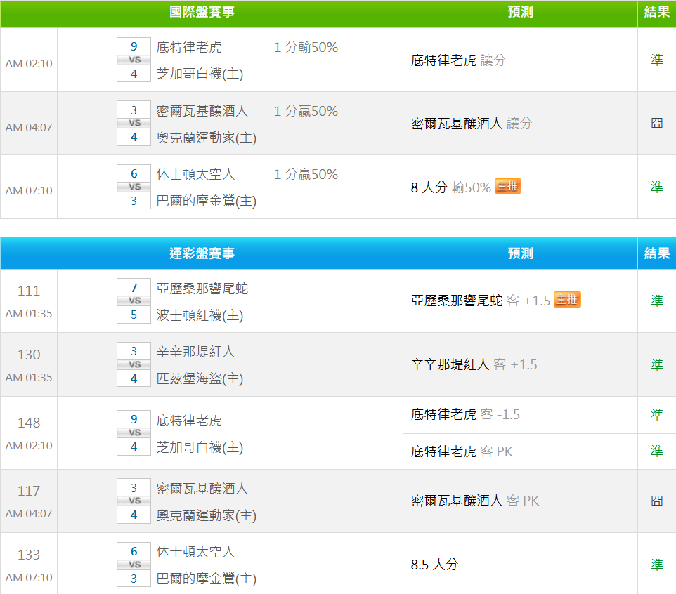Click the 密爾瓦基釀酒人 客 PK prediction
This screenshot has height=594, width=676.
coord(474,501)
